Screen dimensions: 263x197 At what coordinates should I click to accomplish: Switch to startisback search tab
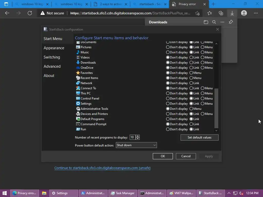(149, 4)
